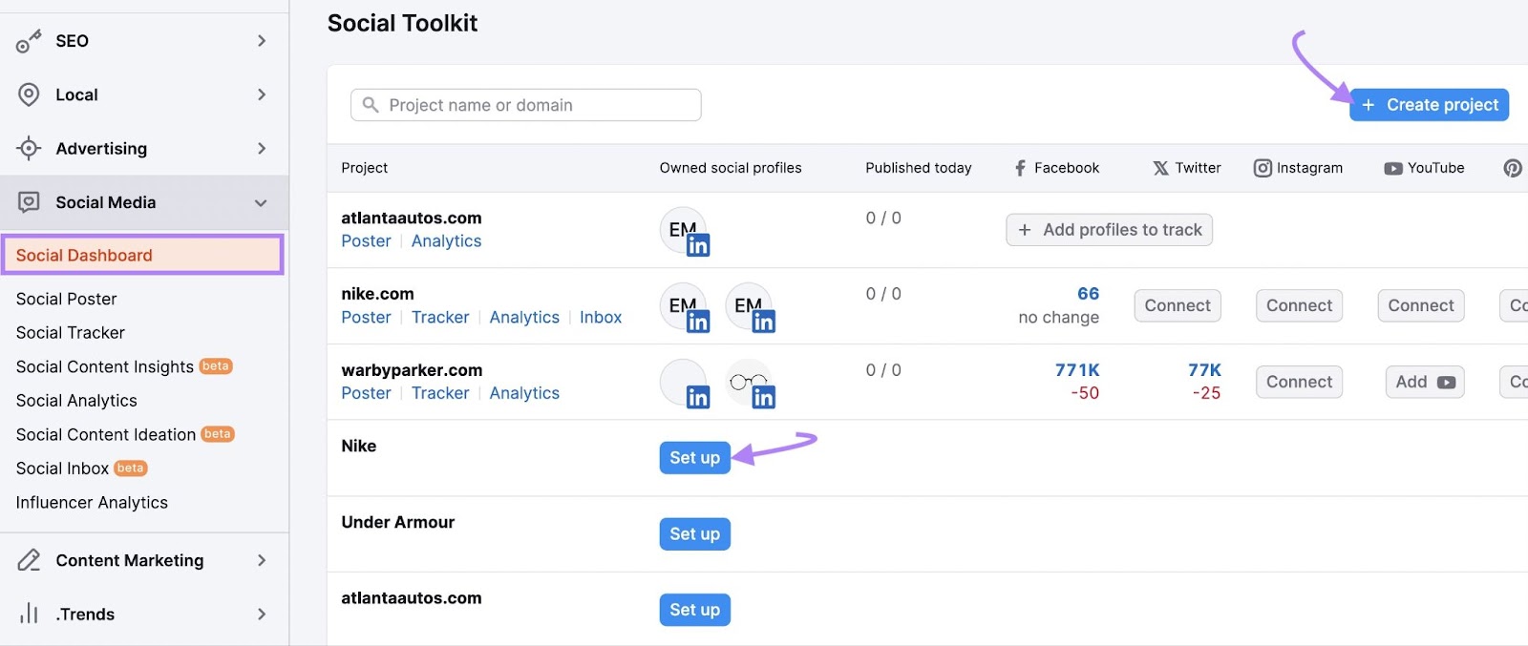Open Poster link under warbyparker.com
This screenshot has width=1528, height=646.
coord(366,393)
